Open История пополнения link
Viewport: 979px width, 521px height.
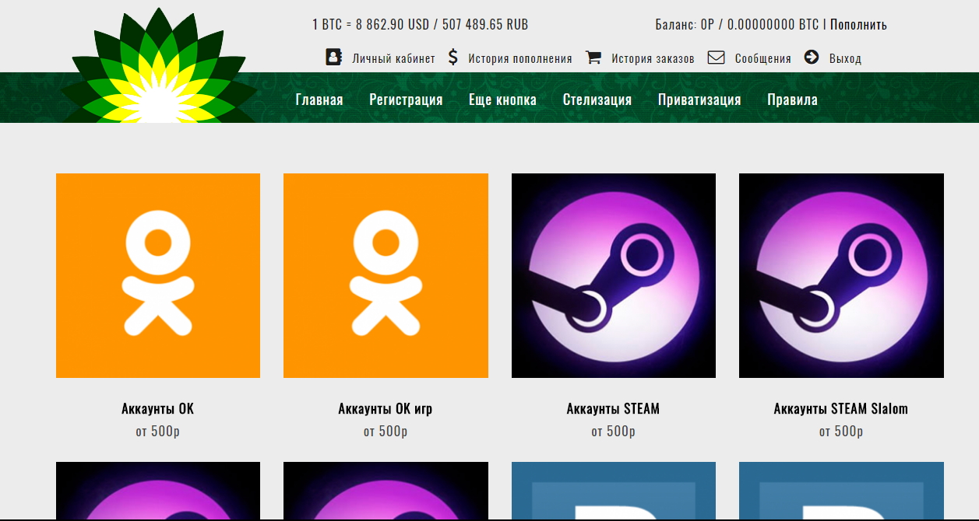tap(520, 58)
